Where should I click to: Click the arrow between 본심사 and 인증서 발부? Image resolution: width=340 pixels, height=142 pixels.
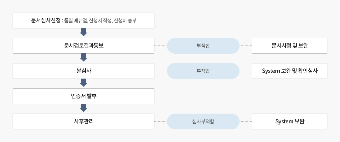pos(84,83)
